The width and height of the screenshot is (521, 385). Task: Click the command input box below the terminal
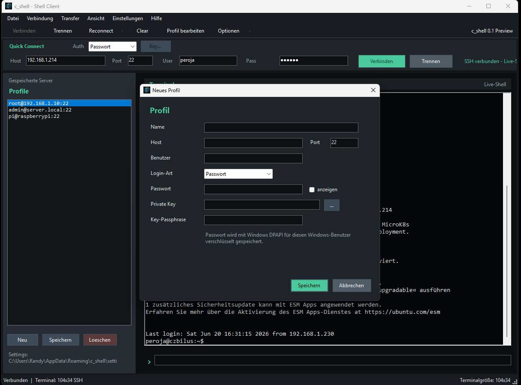333,360
